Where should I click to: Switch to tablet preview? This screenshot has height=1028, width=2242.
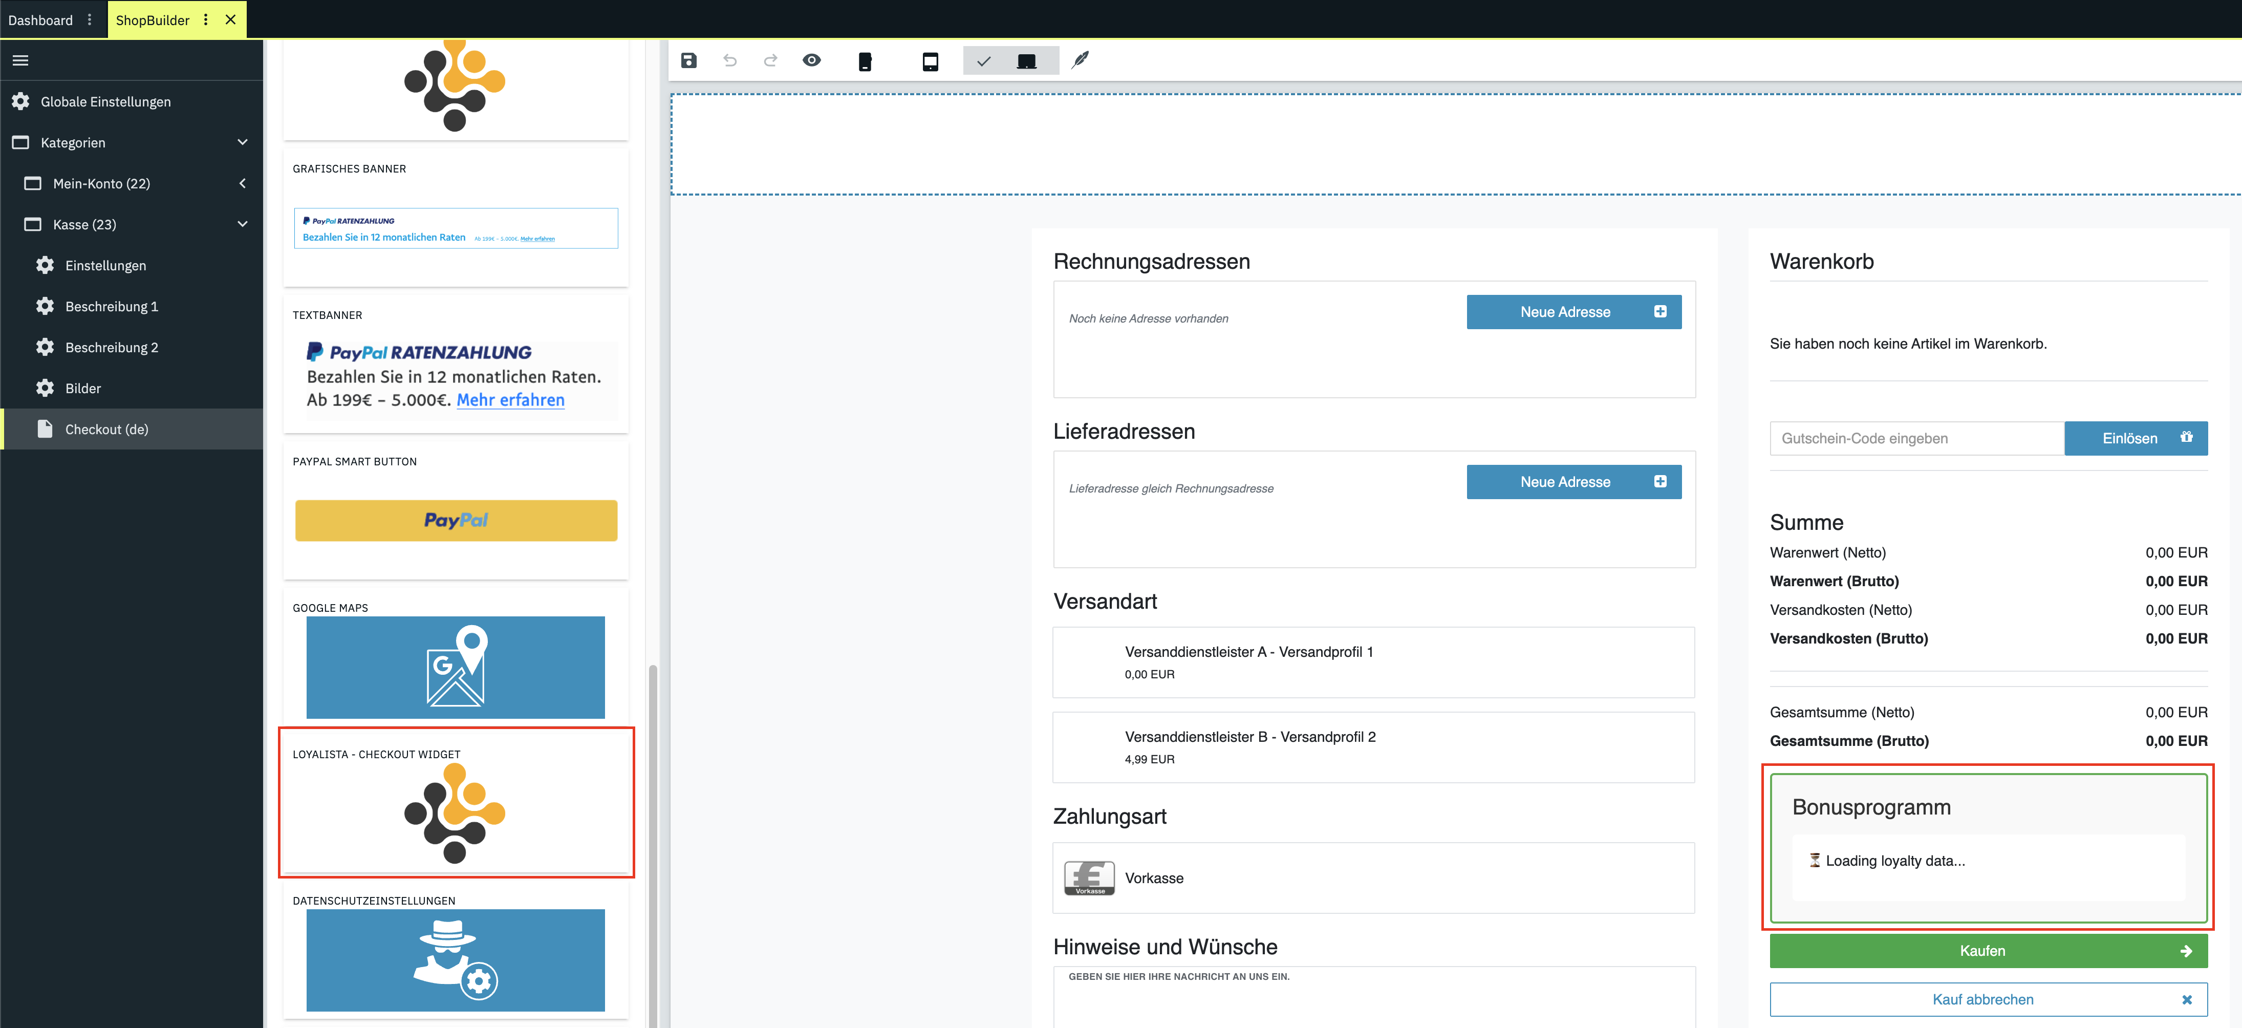[930, 61]
